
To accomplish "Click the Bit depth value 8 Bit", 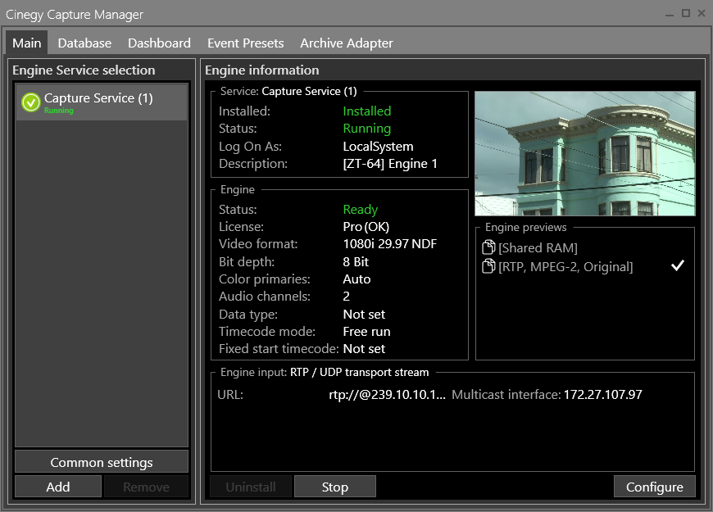I will pyautogui.click(x=356, y=262).
